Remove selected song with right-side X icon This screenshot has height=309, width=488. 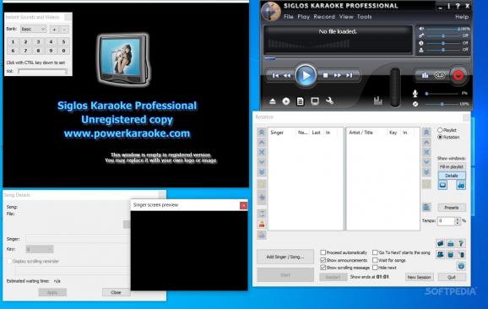(426, 152)
